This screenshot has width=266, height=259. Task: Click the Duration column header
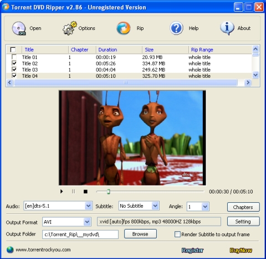[119, 49]
